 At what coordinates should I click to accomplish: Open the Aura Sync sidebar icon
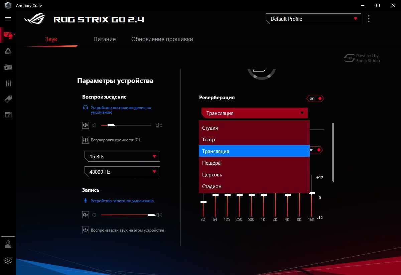click(8, 51)
